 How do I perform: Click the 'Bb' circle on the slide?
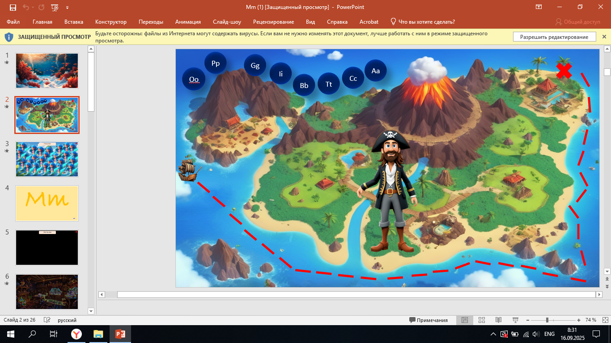point(304,85)
